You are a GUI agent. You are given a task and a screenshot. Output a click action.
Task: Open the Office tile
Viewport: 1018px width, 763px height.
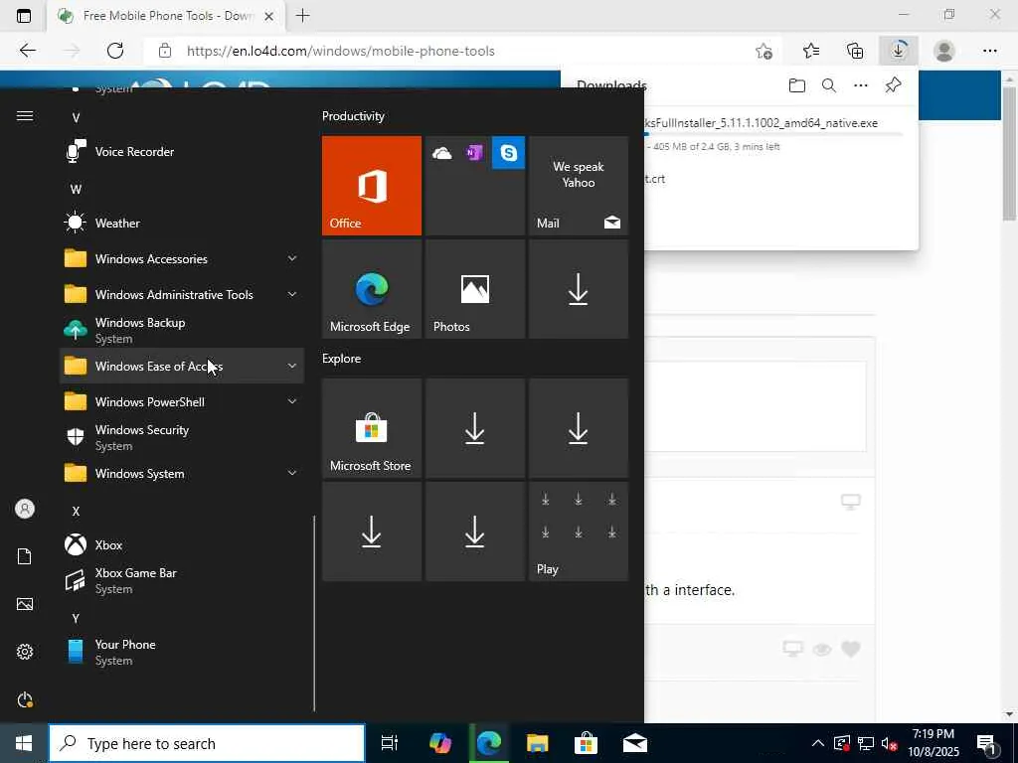(372, 186)
